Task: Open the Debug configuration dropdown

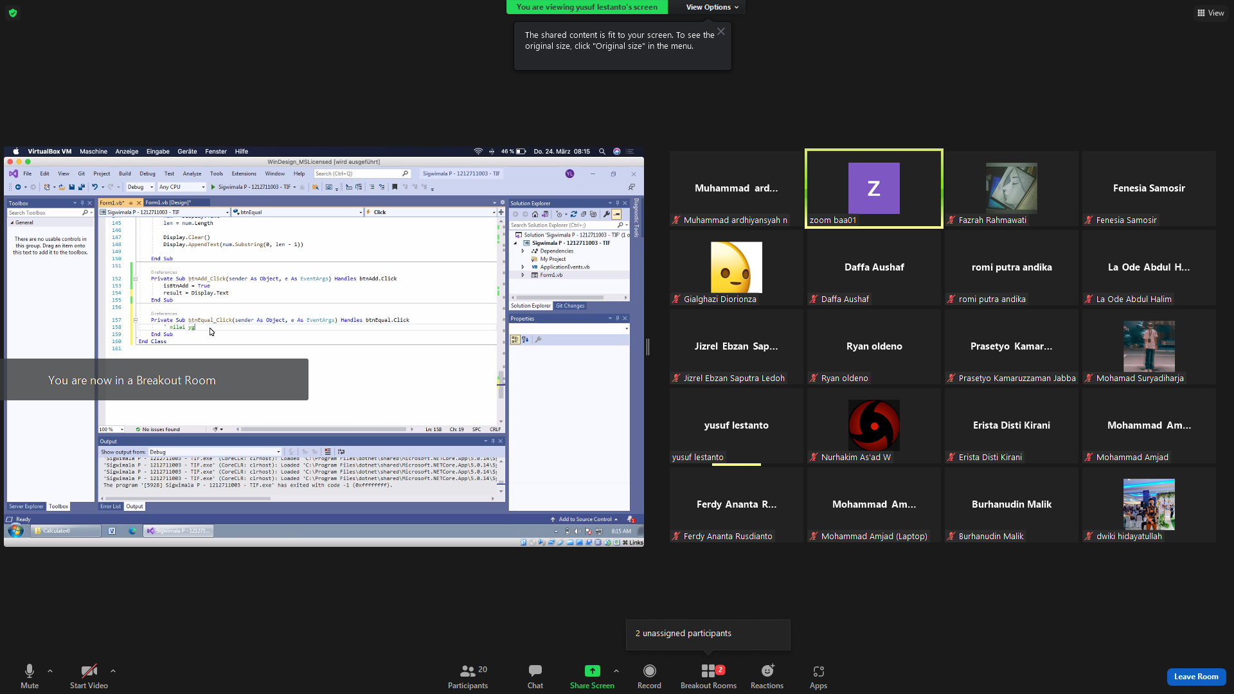Action: click(x=140, y=187)
